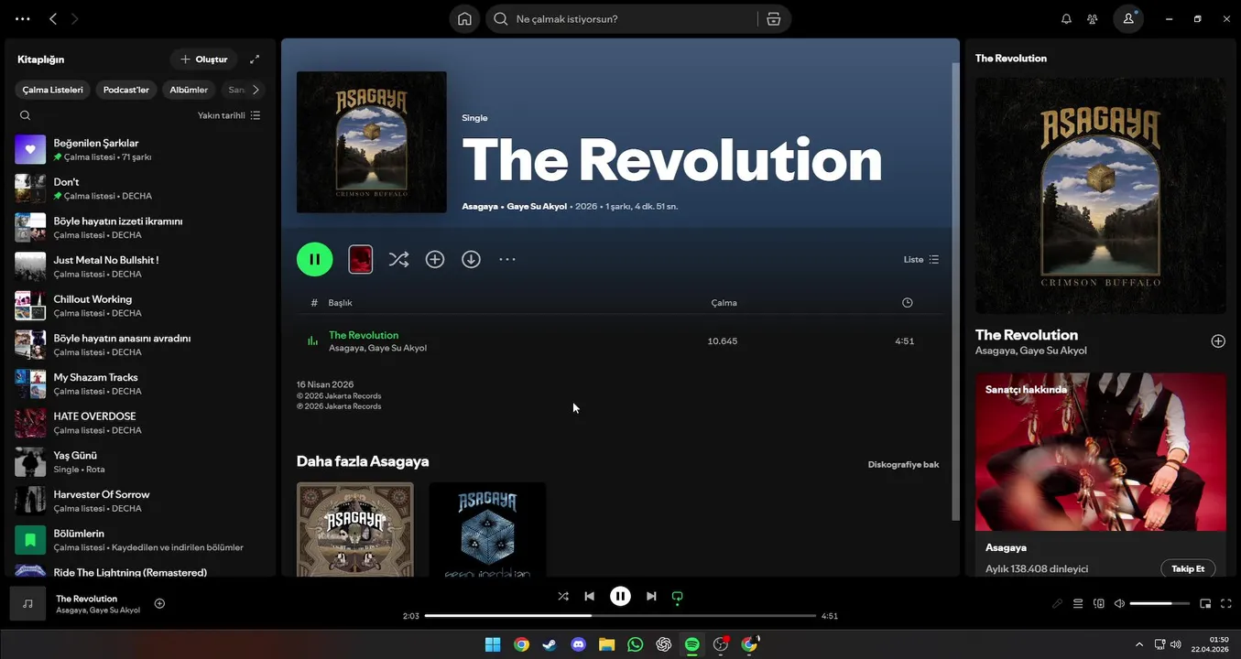Open the lyrics microphone icon

pyautogui.click(x=1057, y=603)
